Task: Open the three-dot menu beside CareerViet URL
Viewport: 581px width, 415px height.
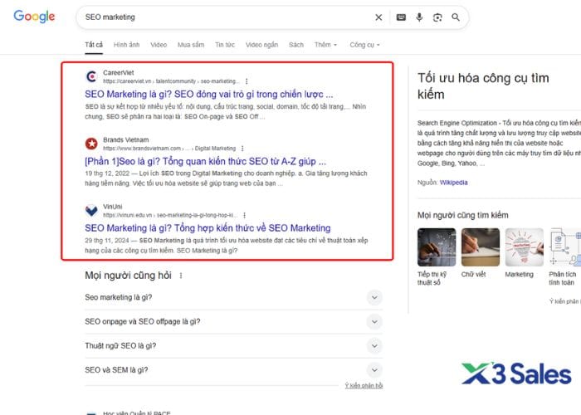Action: 247,81
